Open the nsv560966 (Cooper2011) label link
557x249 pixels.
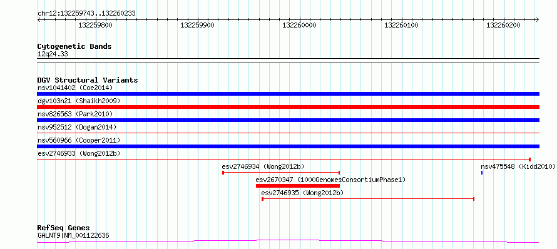point(79,140)
